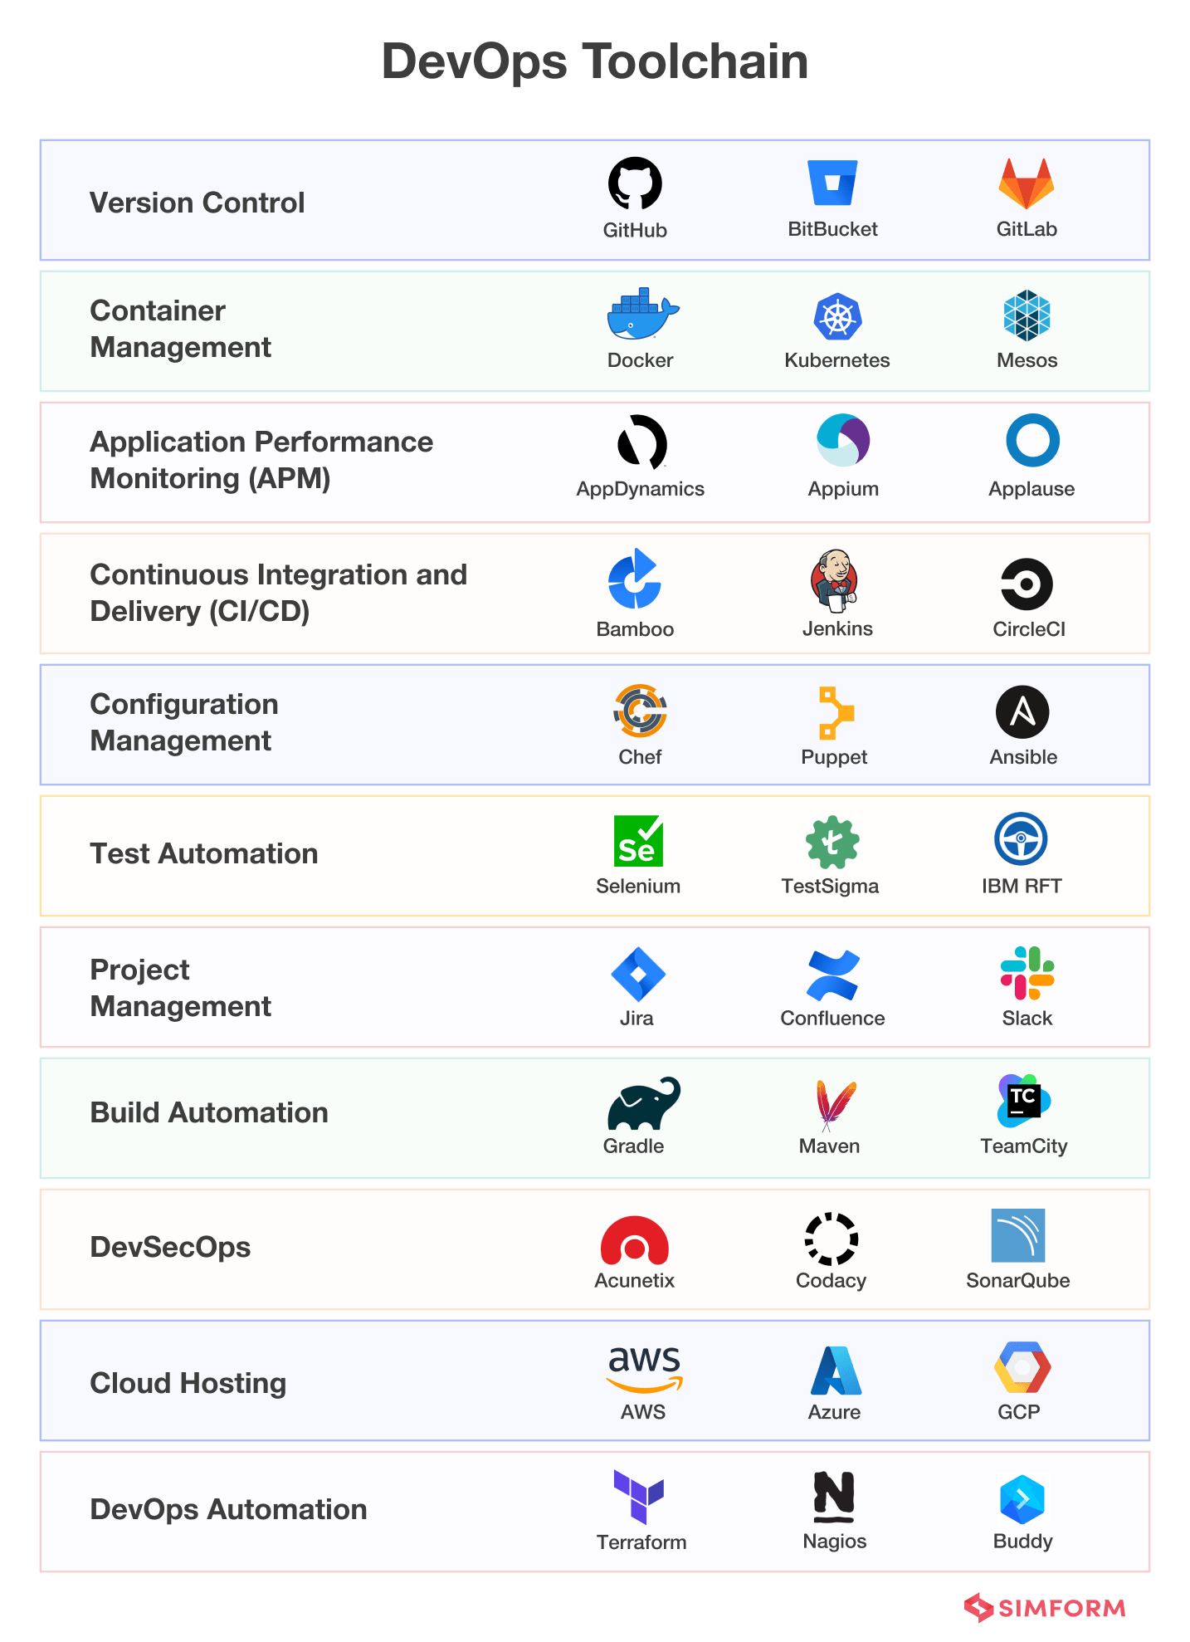Screen dimensions: 1190x1642
Task: Select the Selenium green Se icon
Action: (638, 841)
